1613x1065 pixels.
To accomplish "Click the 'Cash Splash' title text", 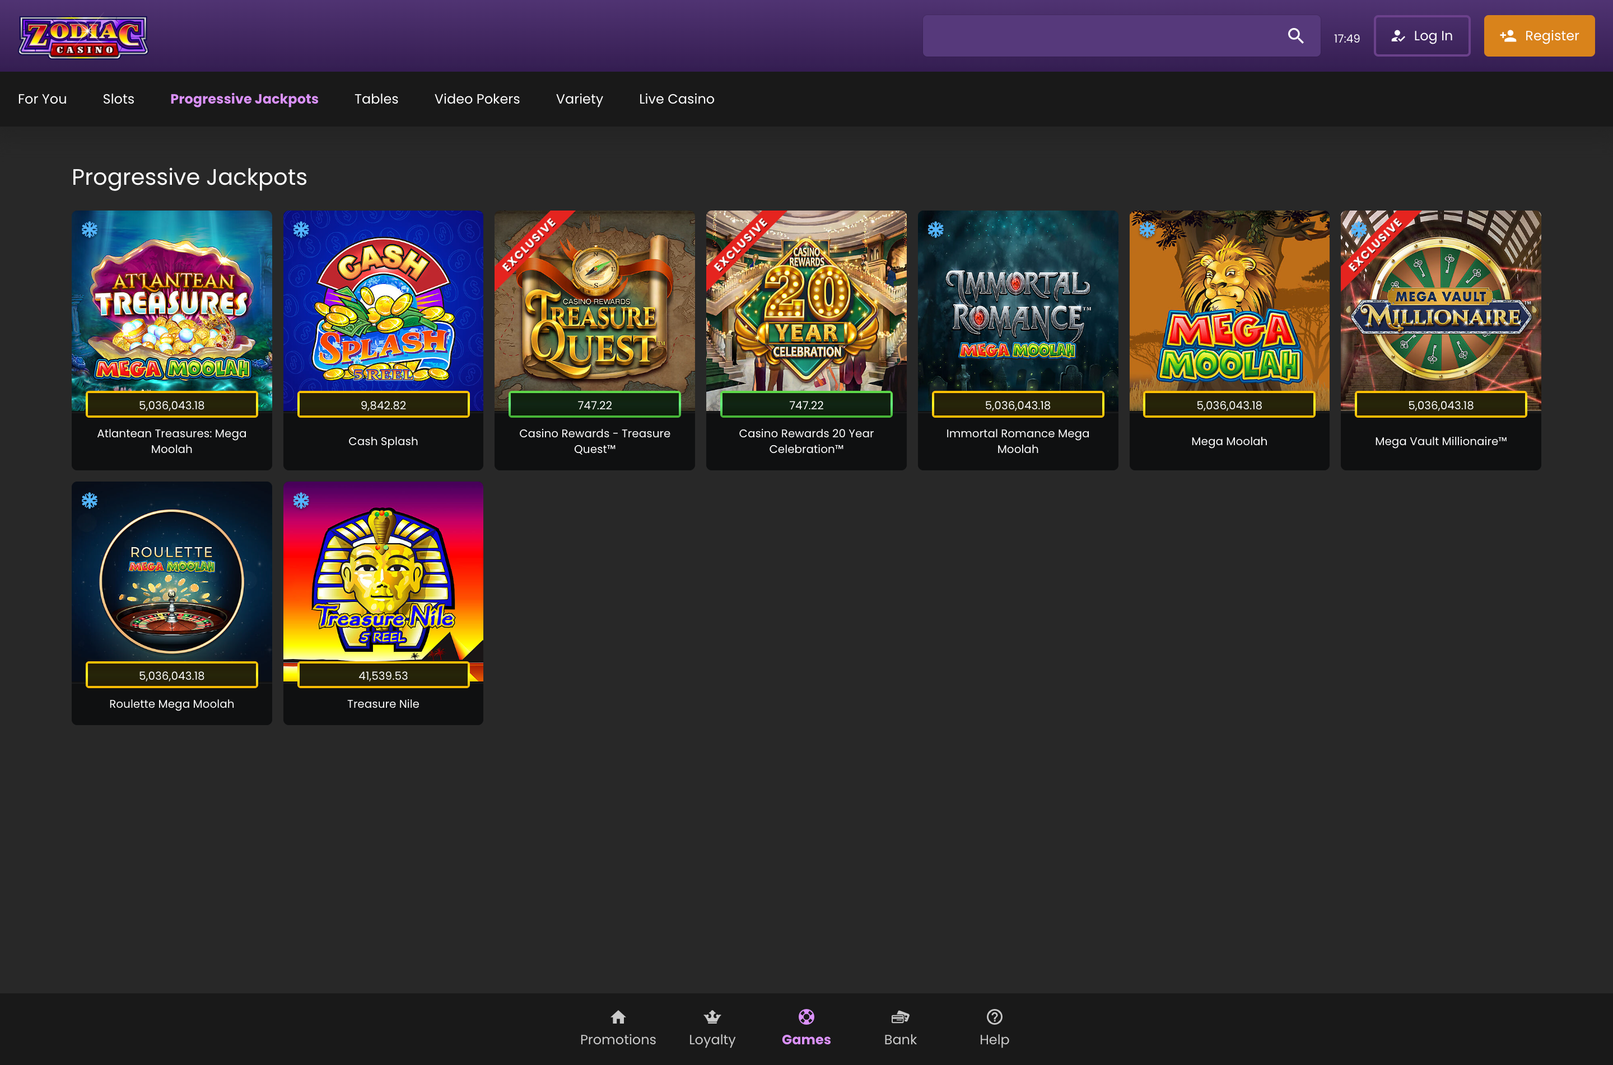I will [383, 441].
